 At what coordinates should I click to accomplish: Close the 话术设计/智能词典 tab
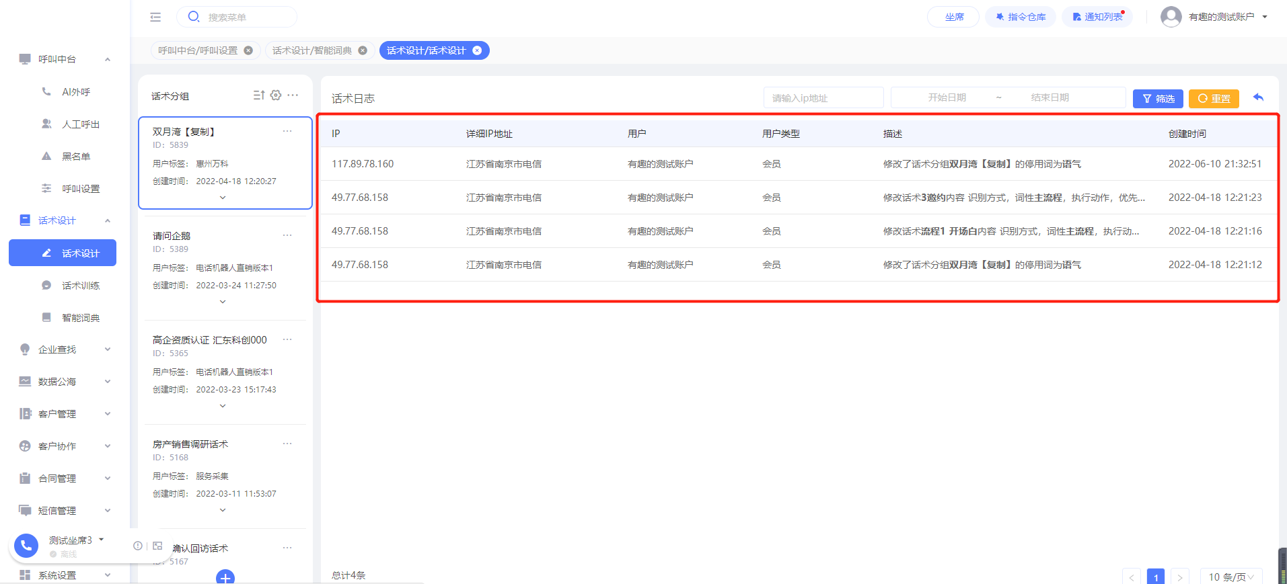(363, 50)
